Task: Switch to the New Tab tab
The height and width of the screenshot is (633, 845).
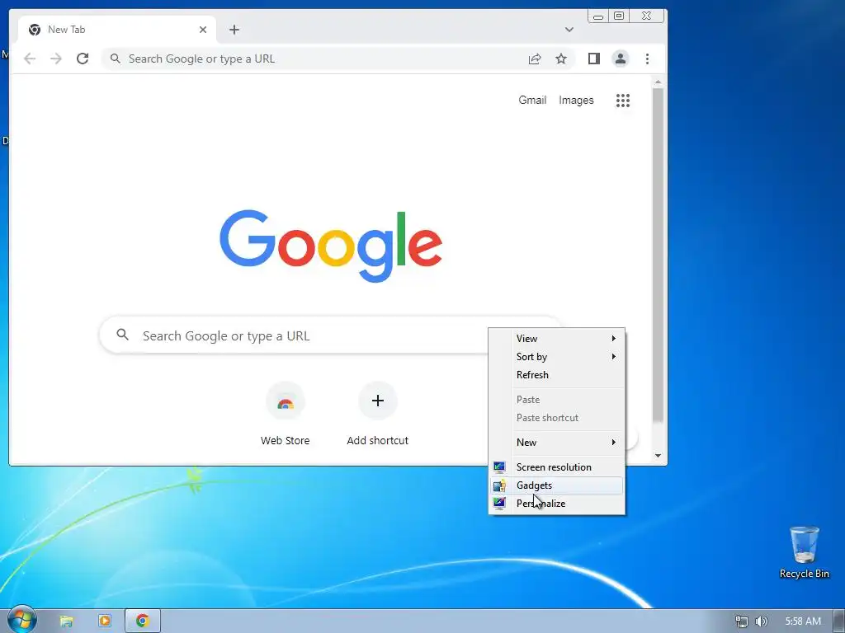Action: 117,30
